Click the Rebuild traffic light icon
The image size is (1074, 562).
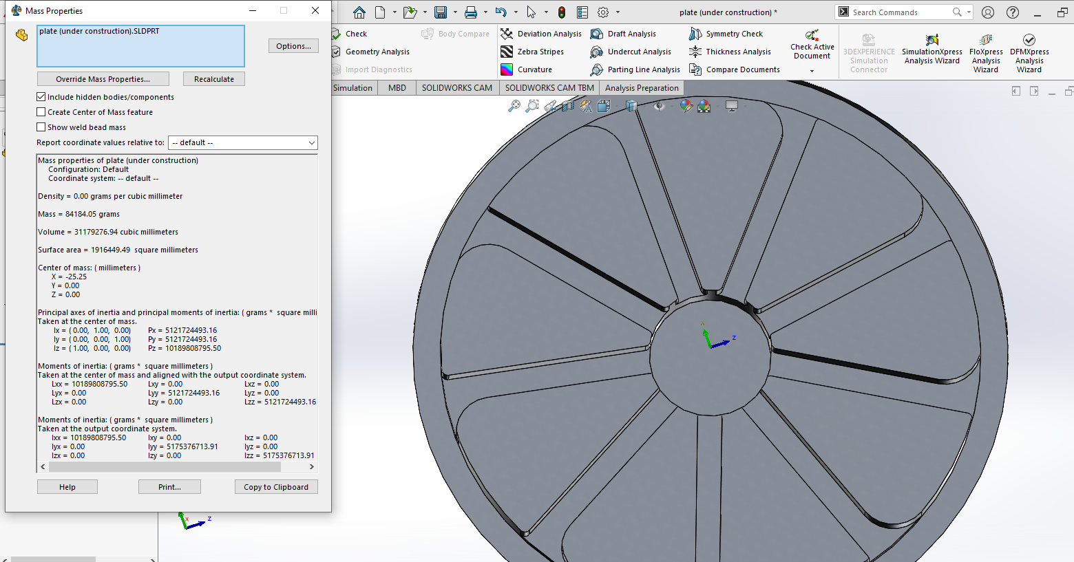(562, 12)
